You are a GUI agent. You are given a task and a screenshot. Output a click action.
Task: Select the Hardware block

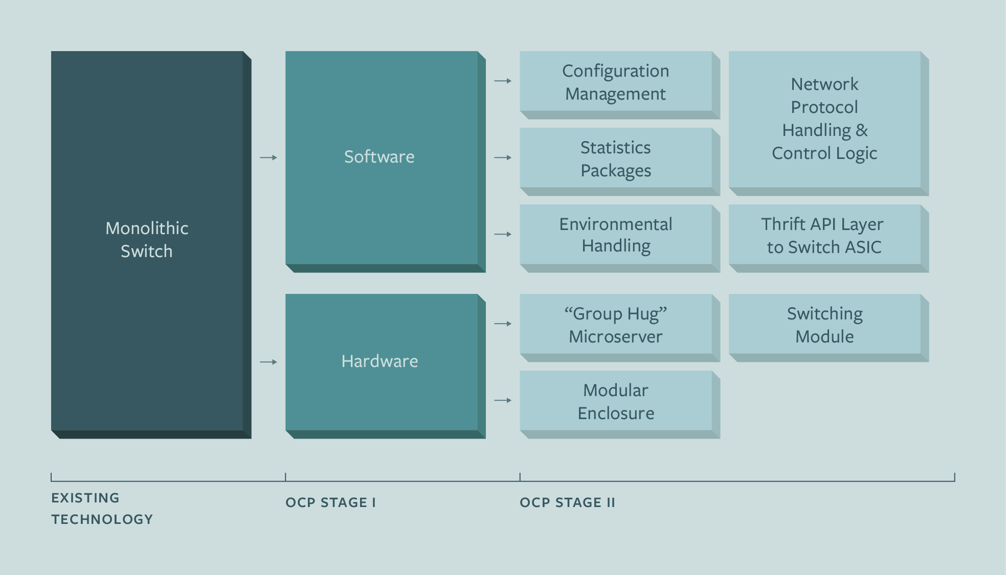pyautogui.click(x=385, y=366)
